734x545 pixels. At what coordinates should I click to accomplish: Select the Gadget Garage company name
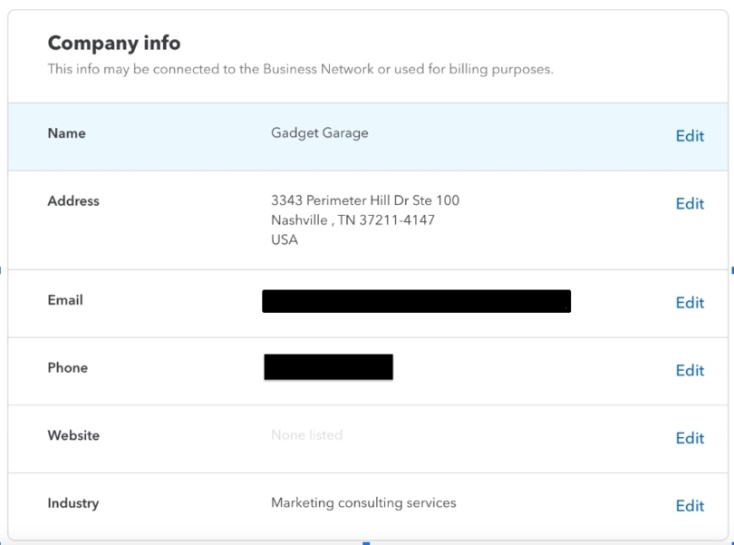point(321,132)
